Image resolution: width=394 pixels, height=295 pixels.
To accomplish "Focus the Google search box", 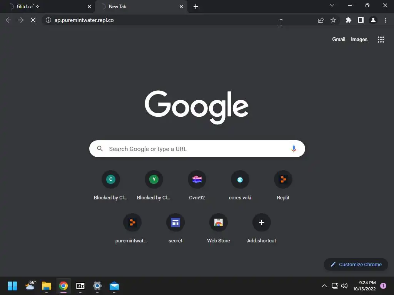I will click(197, 149).
